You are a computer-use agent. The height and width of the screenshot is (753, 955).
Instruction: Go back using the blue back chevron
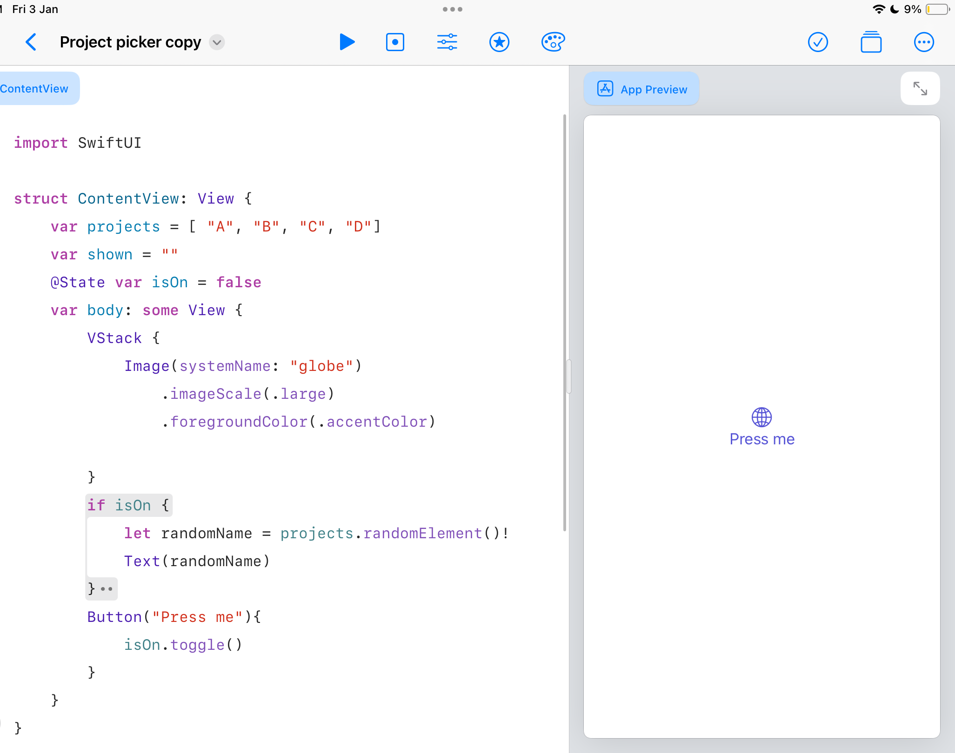pyautogui.click(x=31, y=42)
